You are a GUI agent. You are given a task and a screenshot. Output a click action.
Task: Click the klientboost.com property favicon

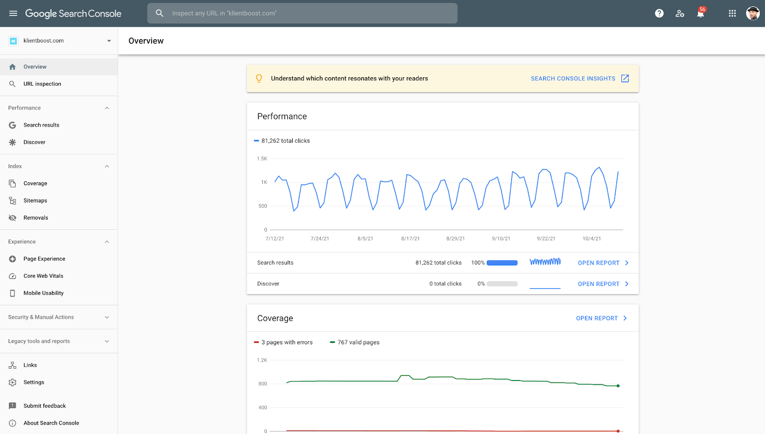point(13,41)
